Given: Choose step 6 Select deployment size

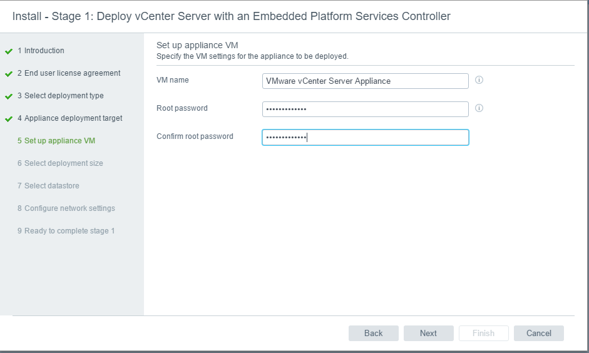Looking at the screenshot, I should 60,163.
